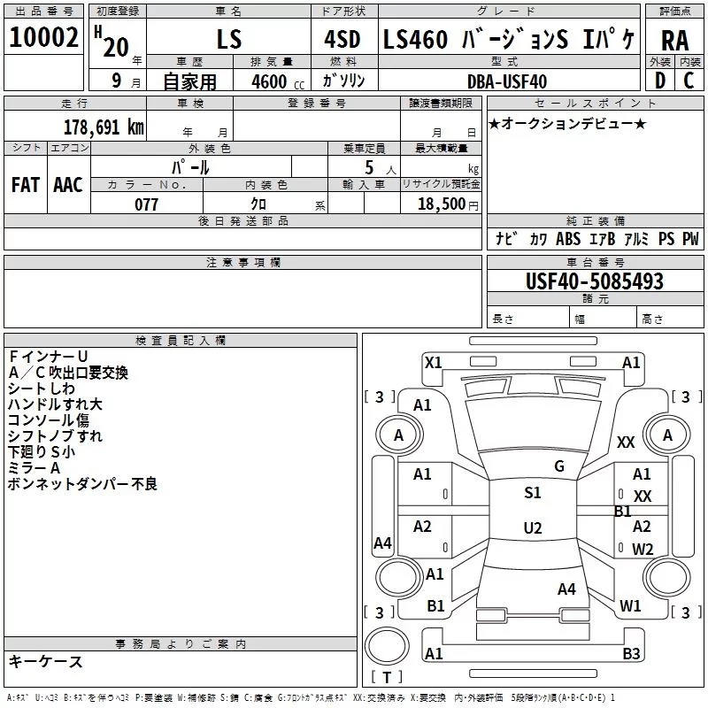The width and height of the screenshot is (708, 708).
Task: Select the 4SD door shape value
Action: pos(342,39)
